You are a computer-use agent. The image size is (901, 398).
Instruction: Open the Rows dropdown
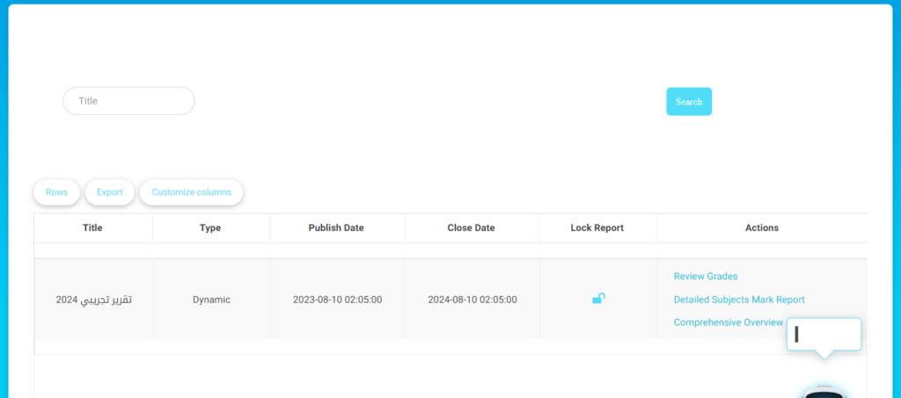(x=56, y=192)
